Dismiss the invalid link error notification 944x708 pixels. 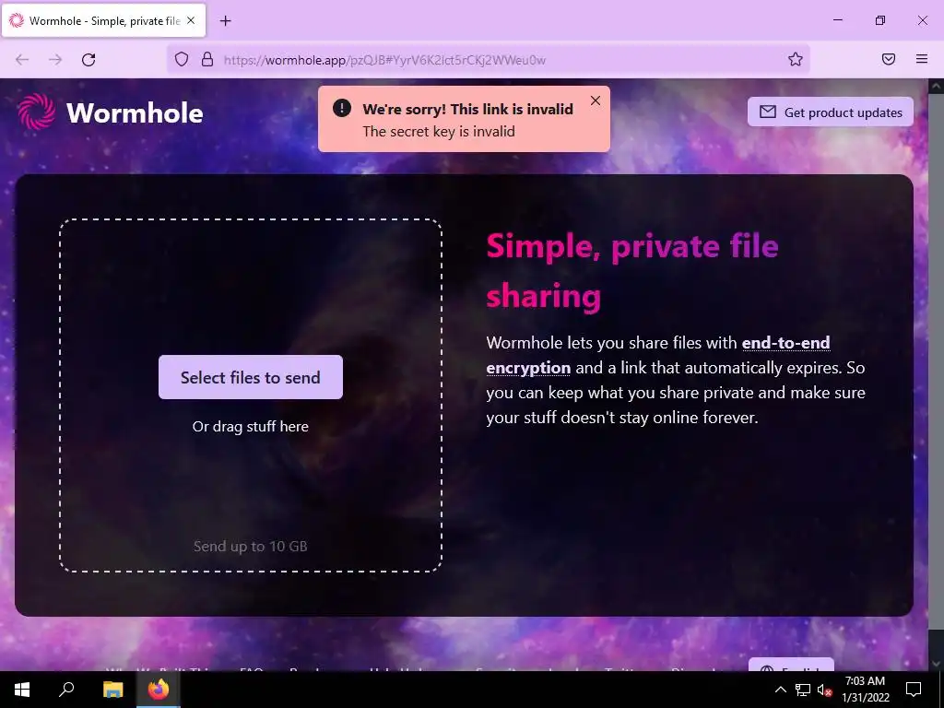(596, 101)
